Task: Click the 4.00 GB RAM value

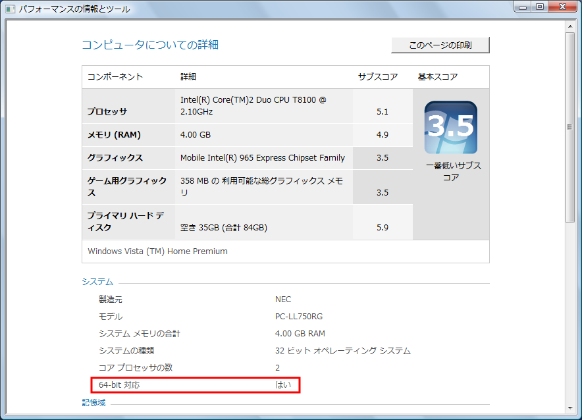Action: pos(300,334)
